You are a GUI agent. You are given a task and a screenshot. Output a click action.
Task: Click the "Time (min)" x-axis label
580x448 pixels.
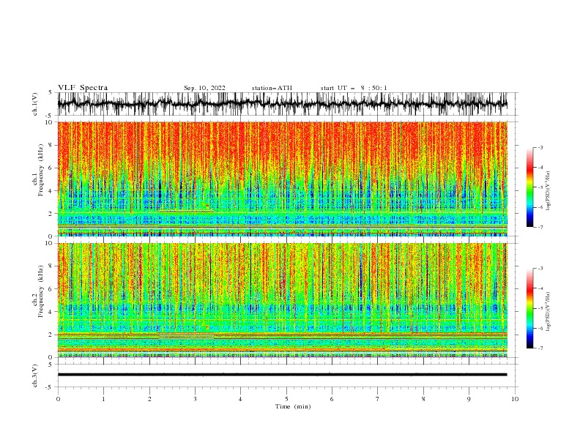[x=293, y=406]
